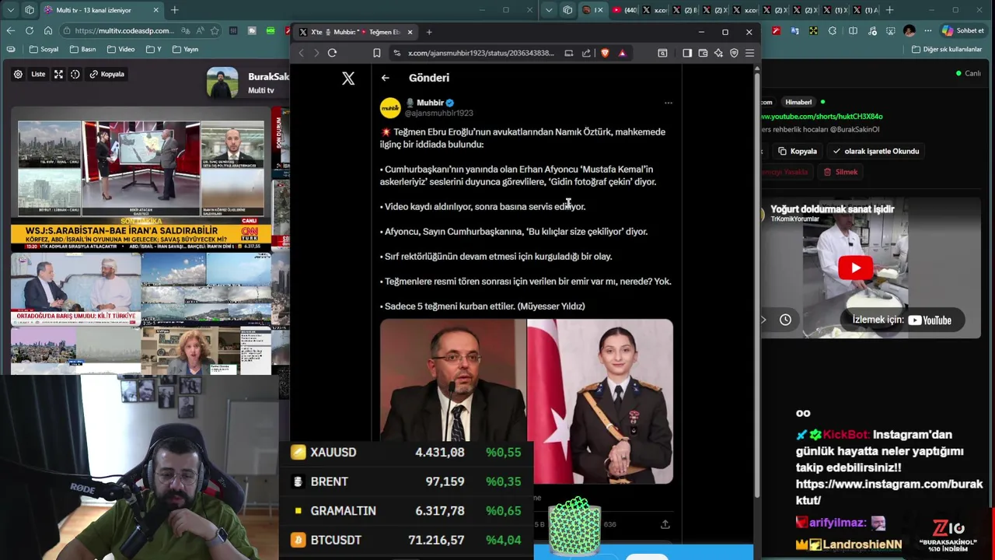Image resolution: width=995 pixels, height=560 pixels.
Task: Click the Liste button in Multi tv
Action: pos(38,74)
